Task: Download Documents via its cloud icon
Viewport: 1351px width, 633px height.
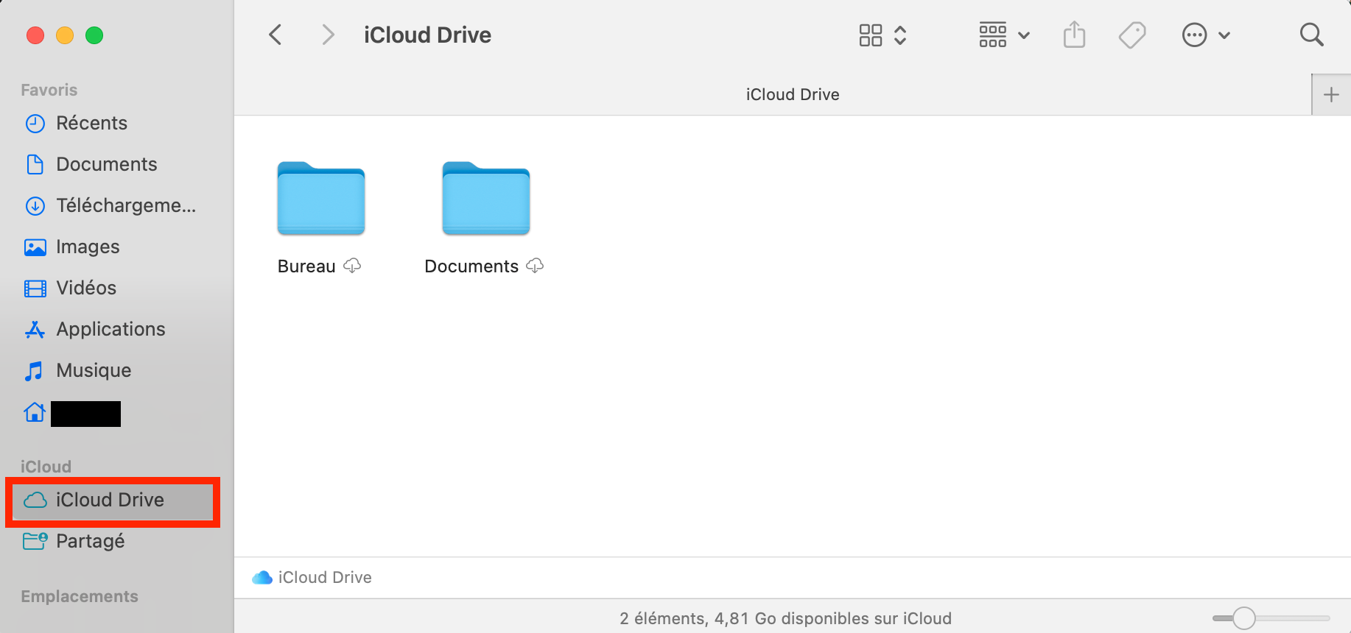Action: click(x=535, y=266)
